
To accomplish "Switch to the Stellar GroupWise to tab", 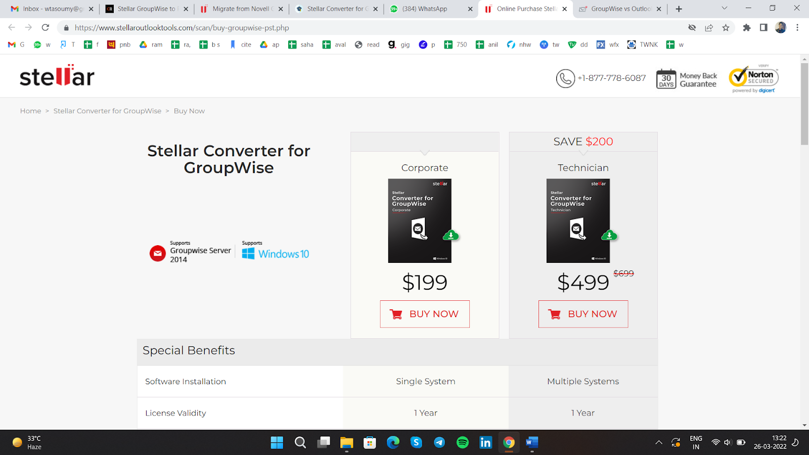I will click(x=147, y=9).
